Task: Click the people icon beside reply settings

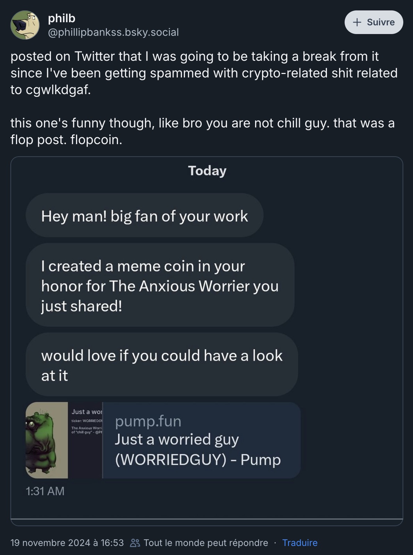Action: pos(135,542)
